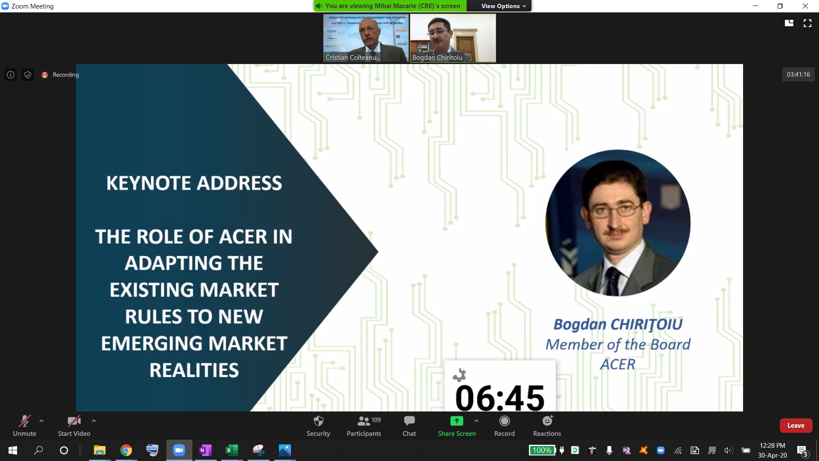Click the Zoom tray icon
819x461 pixels.
coord(661,450)
